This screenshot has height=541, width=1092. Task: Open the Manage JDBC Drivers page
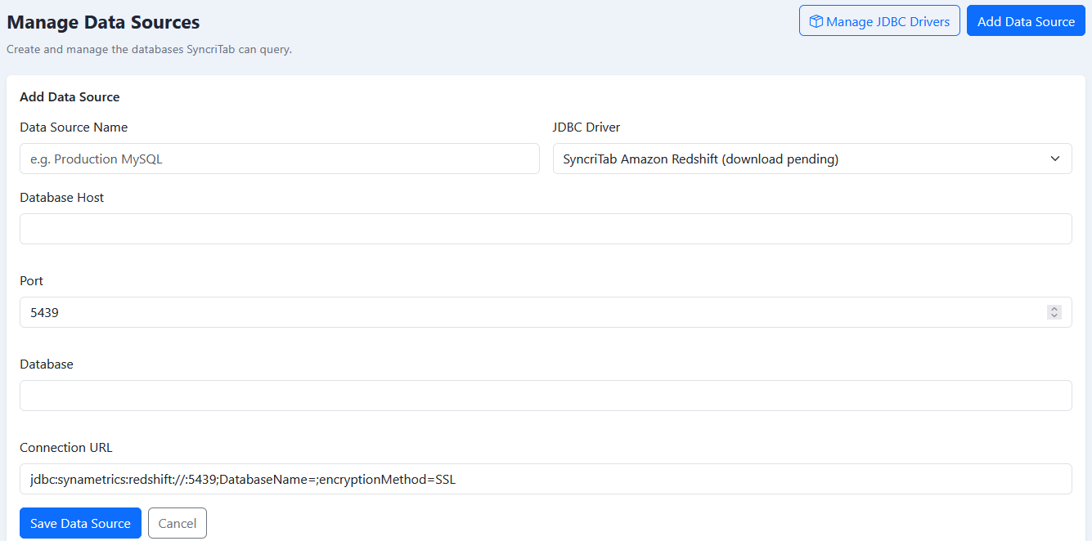tap(879, 21)
